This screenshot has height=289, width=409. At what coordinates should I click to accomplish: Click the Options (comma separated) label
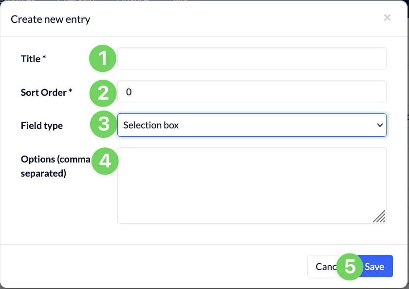point(56,166)
